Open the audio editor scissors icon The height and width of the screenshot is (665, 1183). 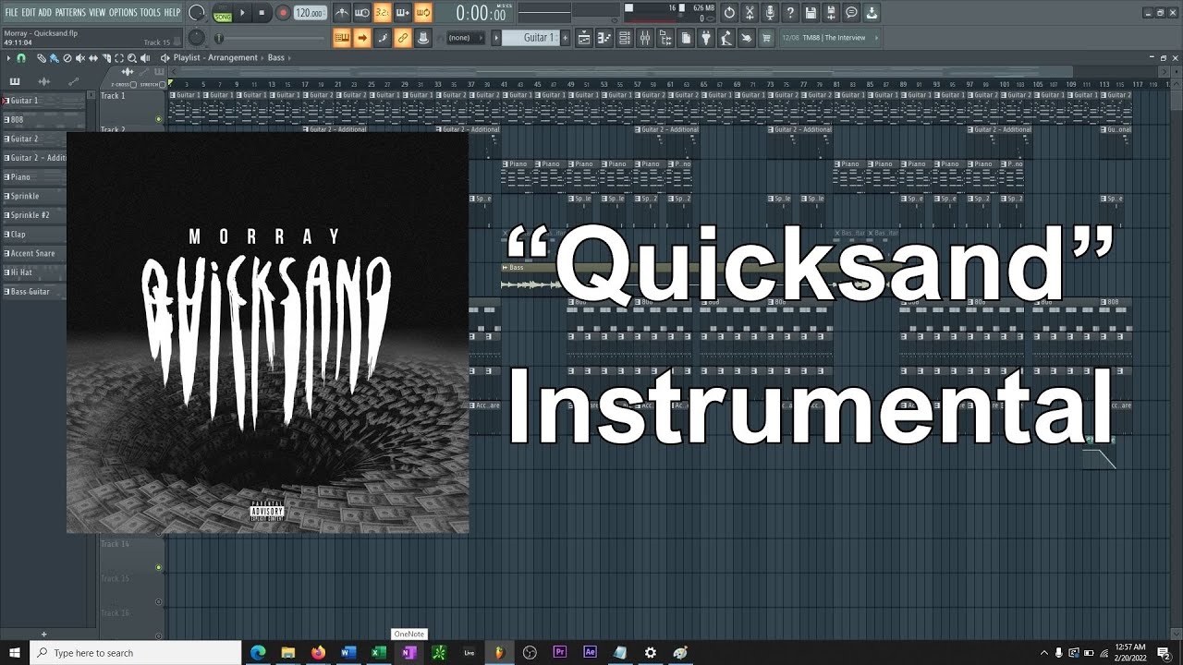coord(750,13)
